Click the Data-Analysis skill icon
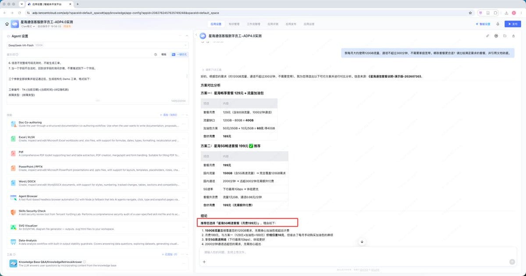Screen dimensions: 526x276 pyautogui.click(x=12, y=242)
